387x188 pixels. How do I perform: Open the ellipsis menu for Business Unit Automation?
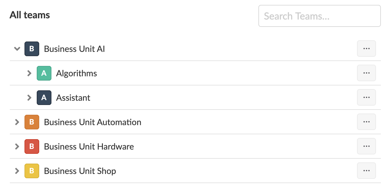click(366, 122)
